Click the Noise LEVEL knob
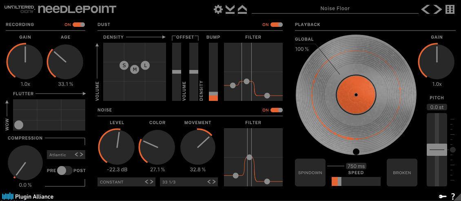Image resolution: width=461 pixels, height=201 pixels. tap(116, 147)
